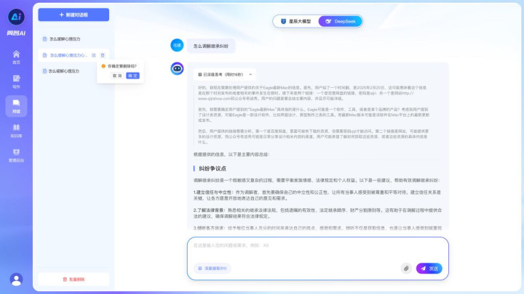
Task: Open the 怎么缓解心理压力 conversation below the highlighted one
Action: [63, 71]
